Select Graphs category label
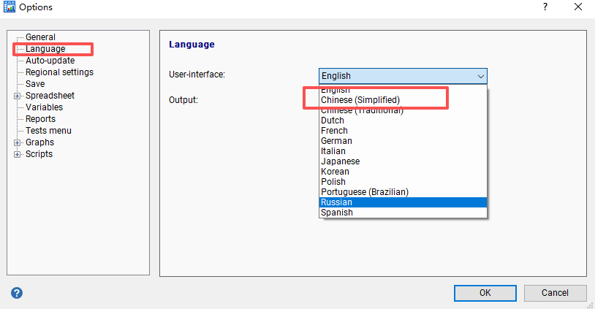Image resolution: width=595 pixels, height=309 pixels. click(x=39, y=142)
